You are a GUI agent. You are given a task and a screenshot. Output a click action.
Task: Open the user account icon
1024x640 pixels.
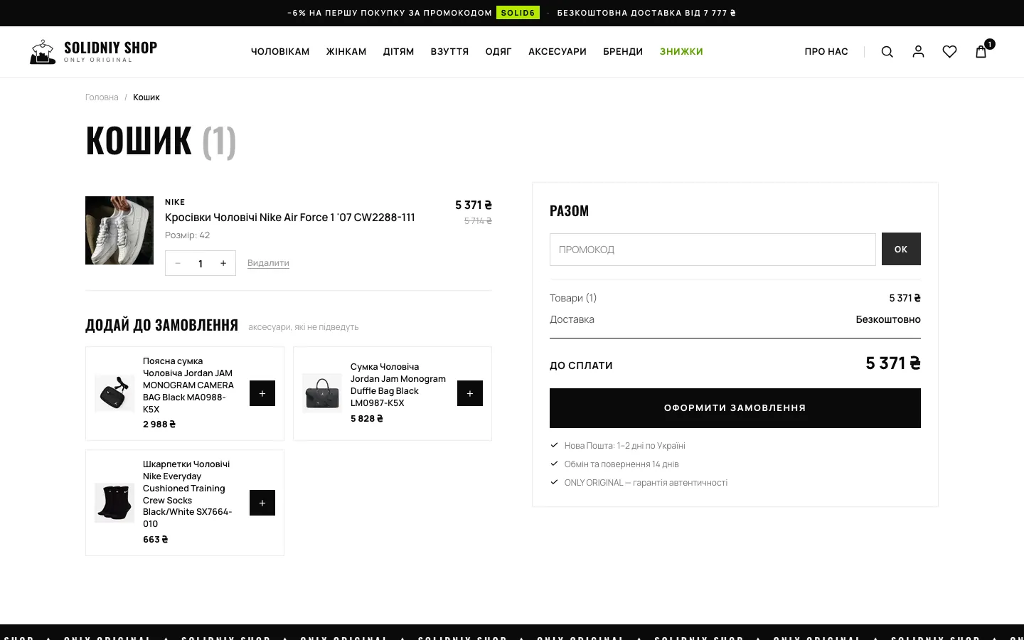pyautogui.click(x=918, y=52)
